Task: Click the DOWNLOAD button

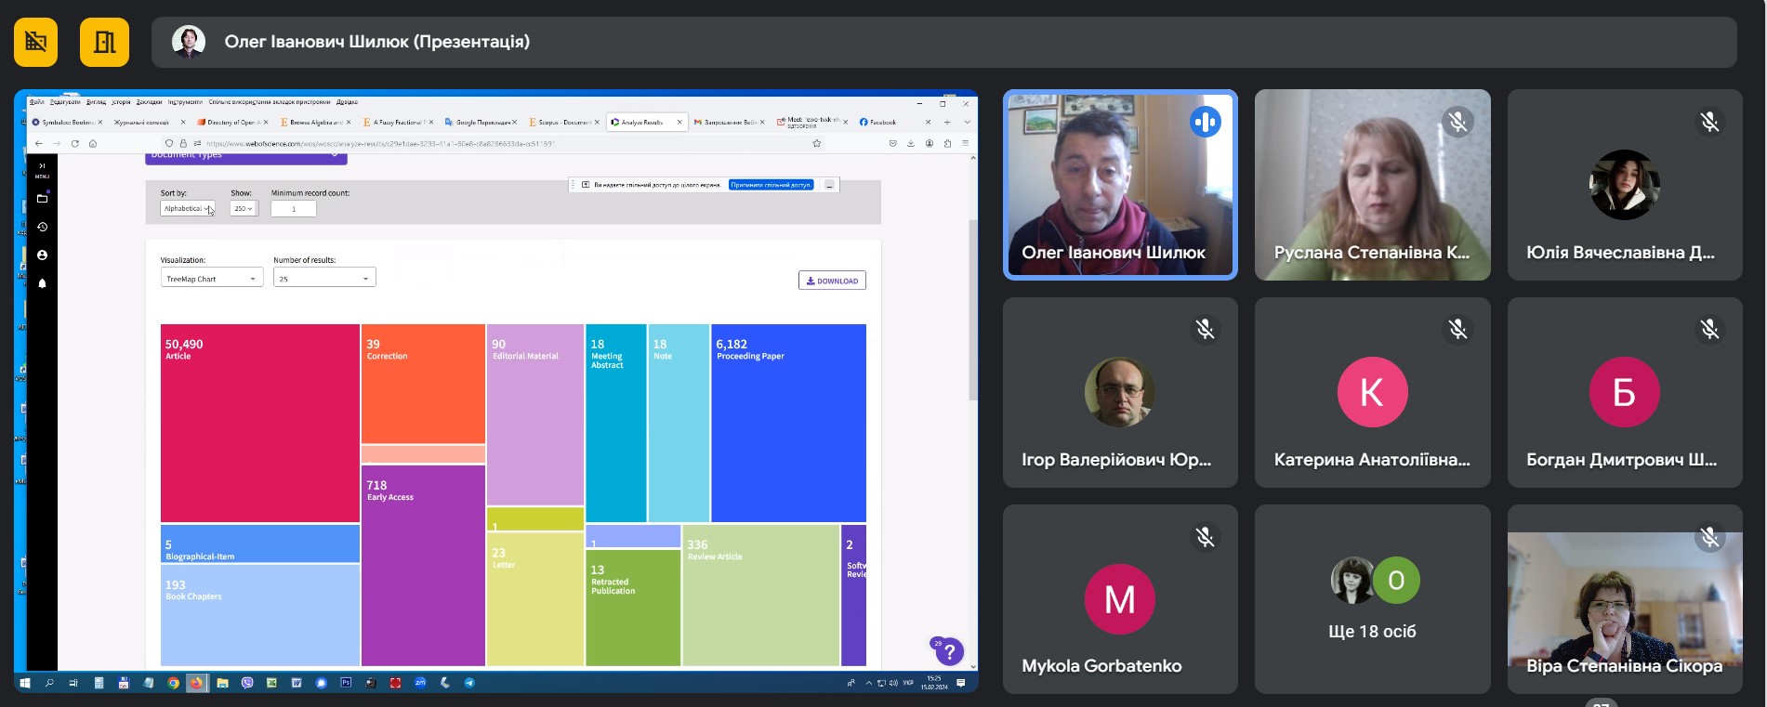Action: coord(832,281)
